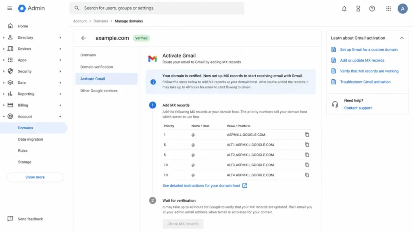
Task: Click the search magnifier icon
Action: [77, 8]
